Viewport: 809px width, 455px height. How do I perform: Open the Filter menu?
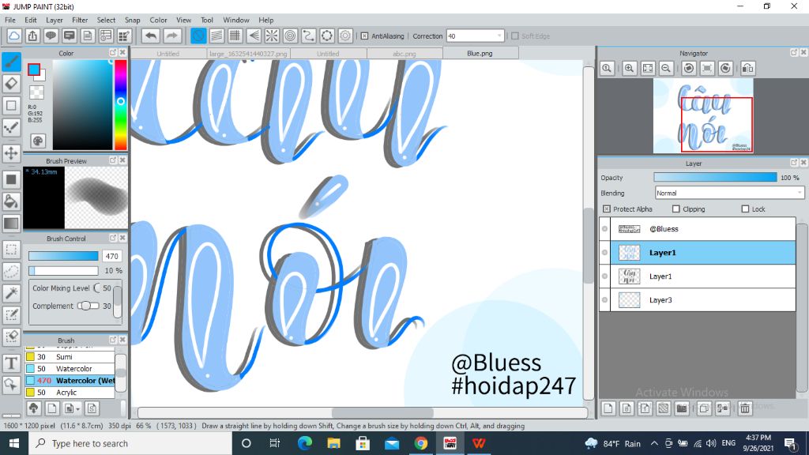coord(80,20)
